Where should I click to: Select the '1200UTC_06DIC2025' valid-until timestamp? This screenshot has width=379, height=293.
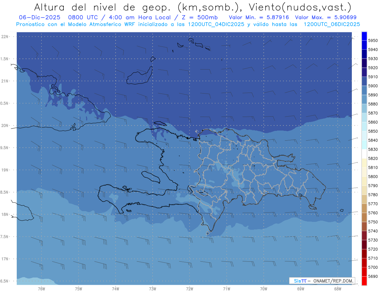click(332, 24)
